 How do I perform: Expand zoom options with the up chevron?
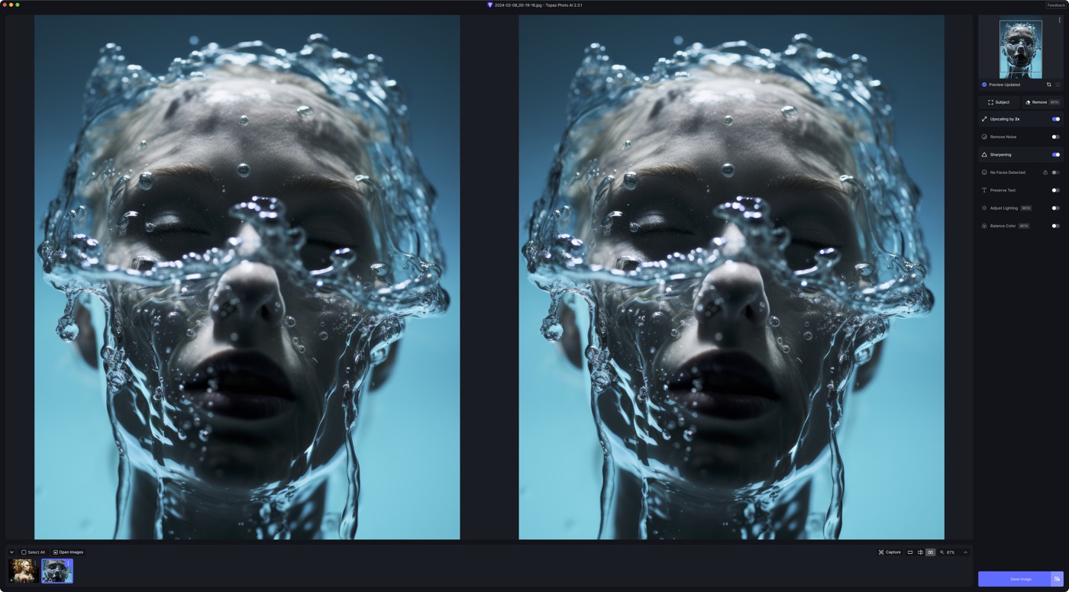pos(965,552)
